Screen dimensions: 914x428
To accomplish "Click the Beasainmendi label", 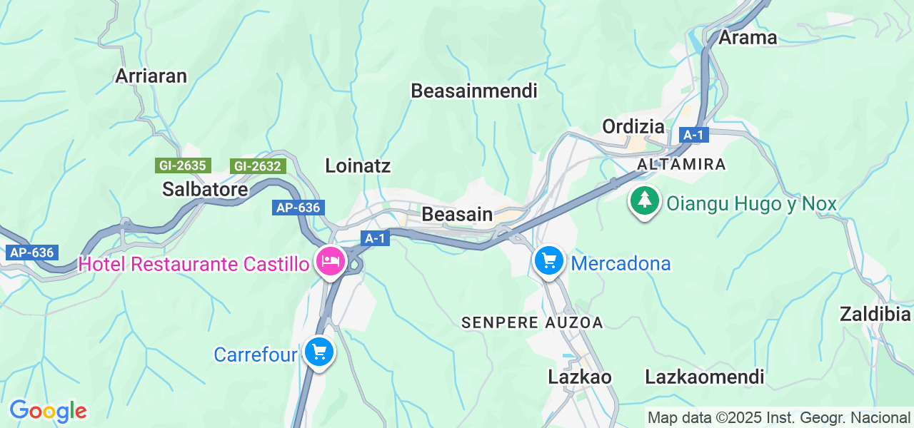I will [x=474, y=91].
